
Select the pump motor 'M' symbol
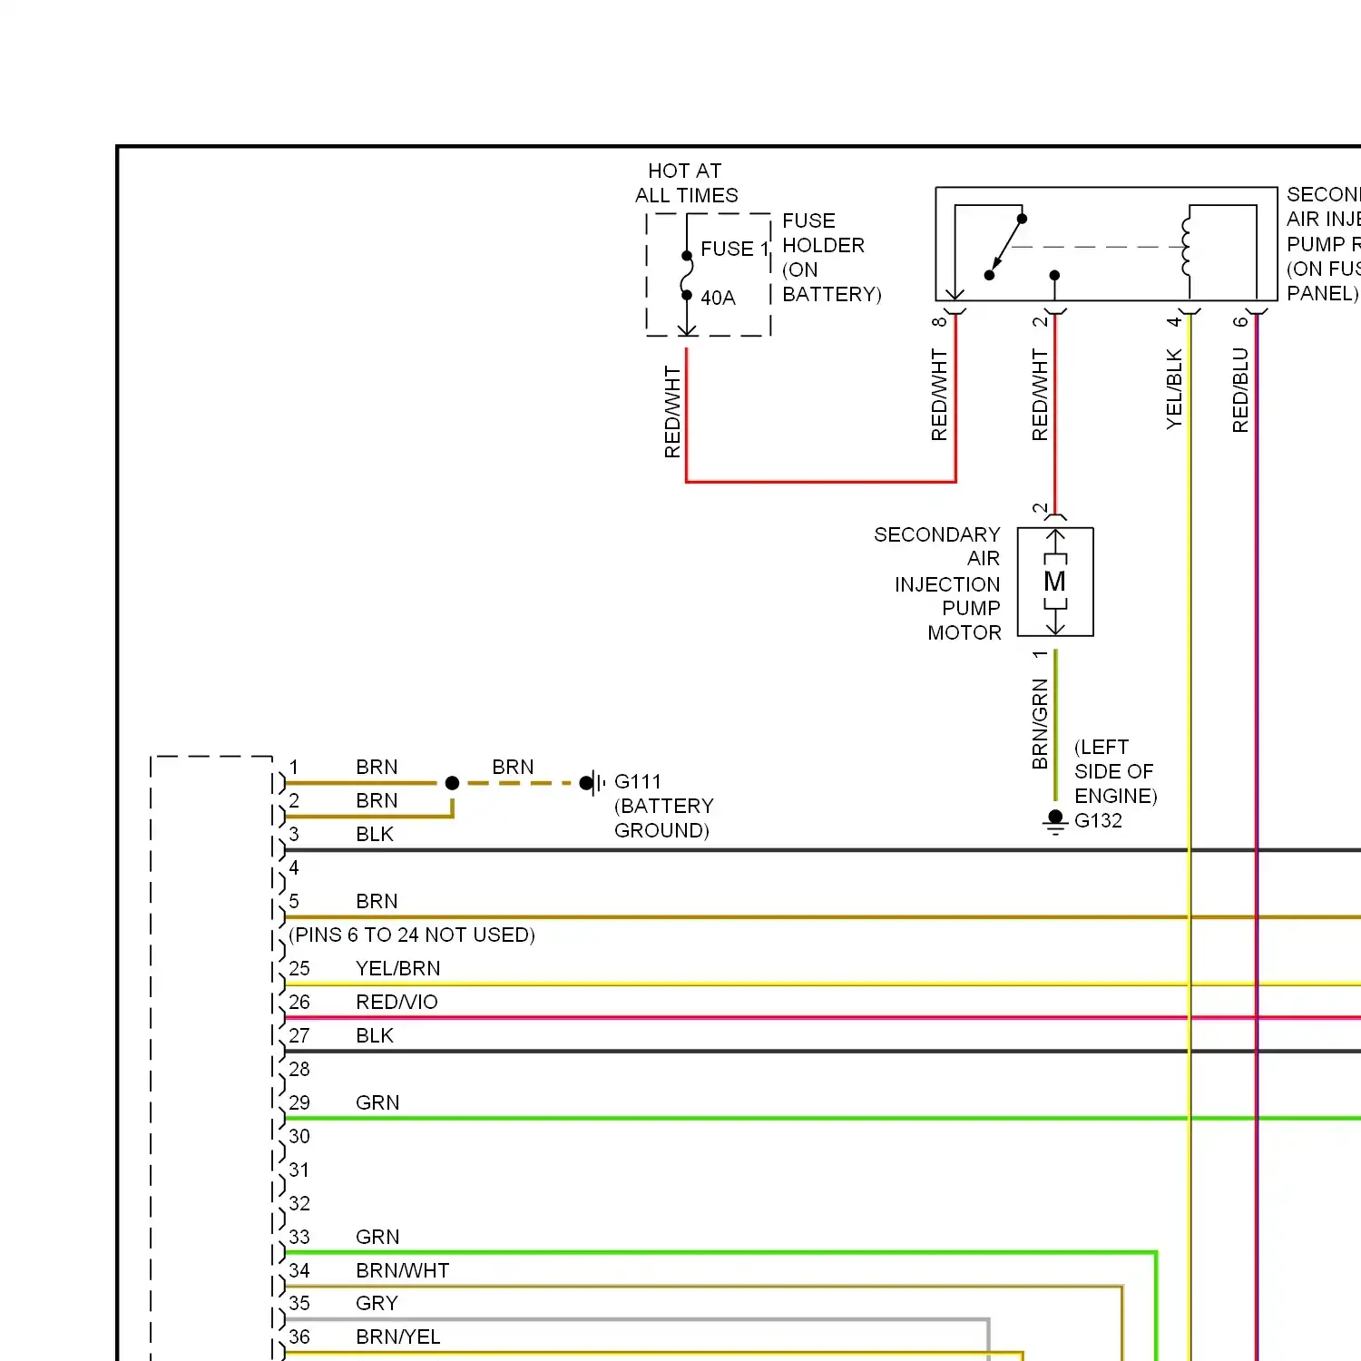coord(1055,582)
